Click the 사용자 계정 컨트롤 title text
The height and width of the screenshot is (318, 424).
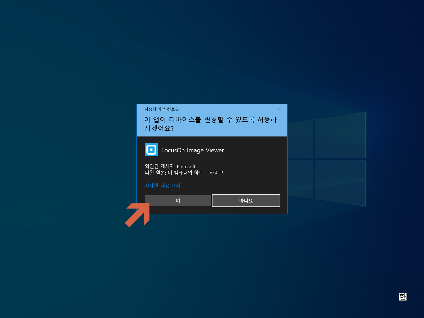click(162, 109)
